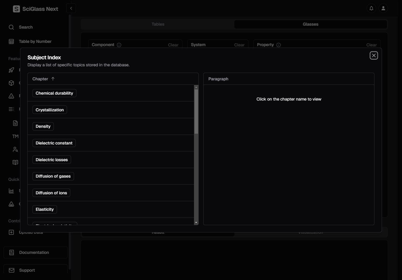This screenshot has height=280, width=402.
Task: Open the Documentation link
Action: point(34,253)
